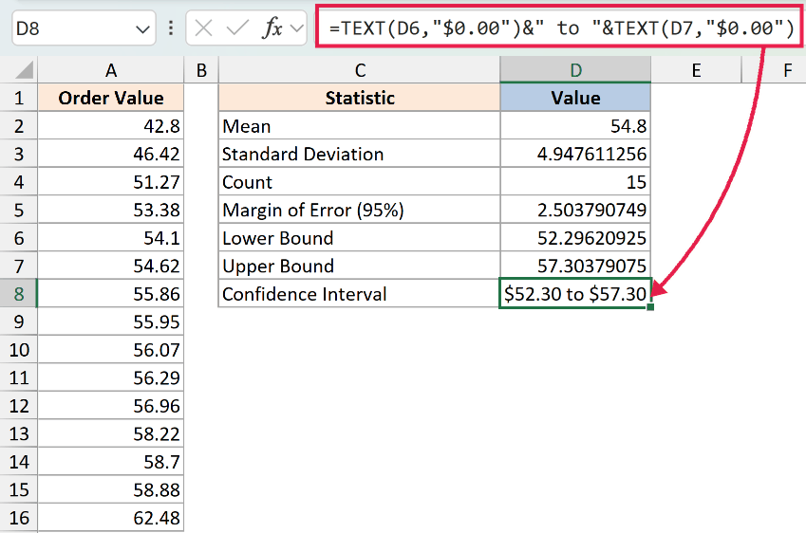Click the value 52.29620925
Viewport: 806px width, 533px height.
[575, 238]
